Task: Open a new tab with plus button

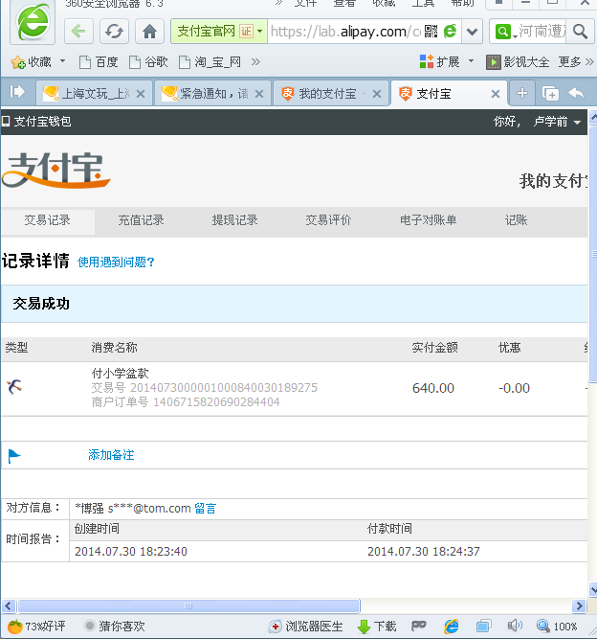Action: coord(522,93)
